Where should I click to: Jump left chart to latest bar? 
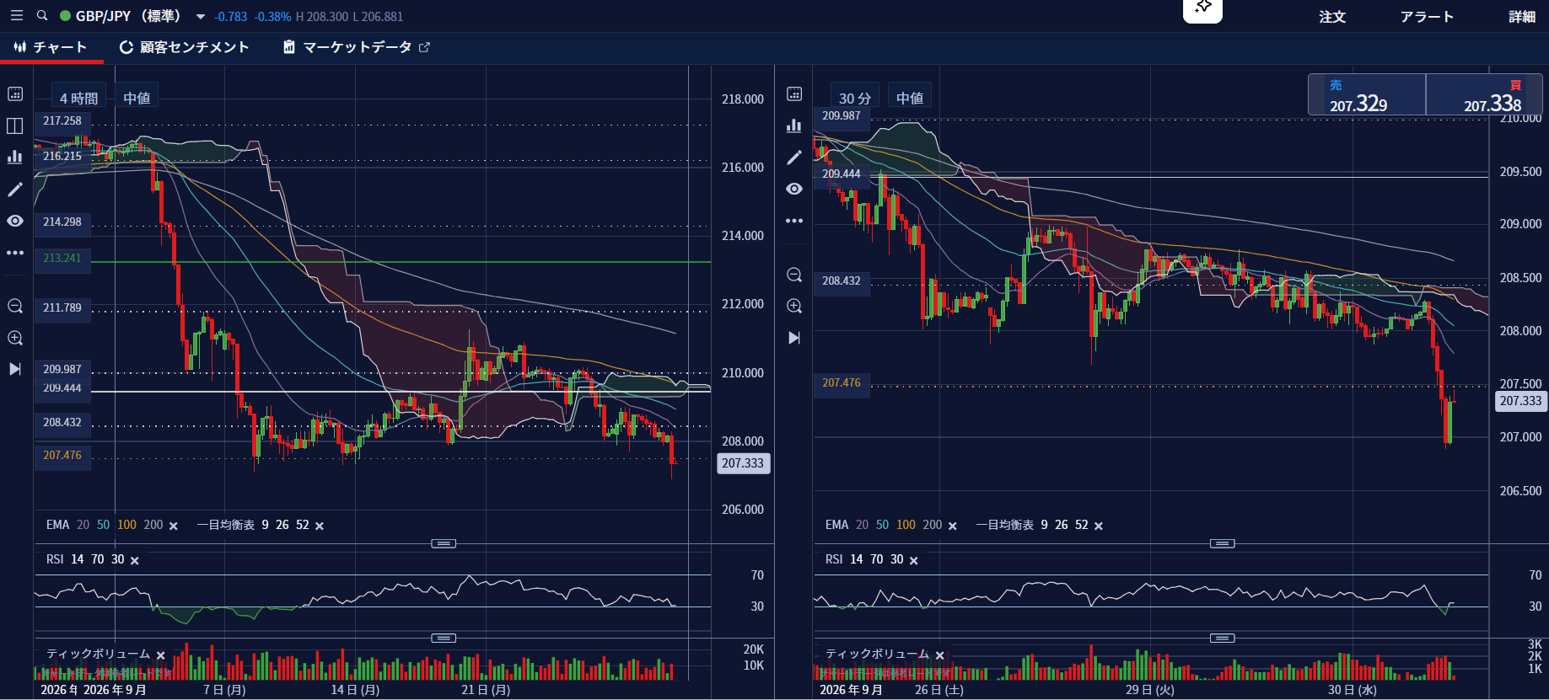point(15,369)
